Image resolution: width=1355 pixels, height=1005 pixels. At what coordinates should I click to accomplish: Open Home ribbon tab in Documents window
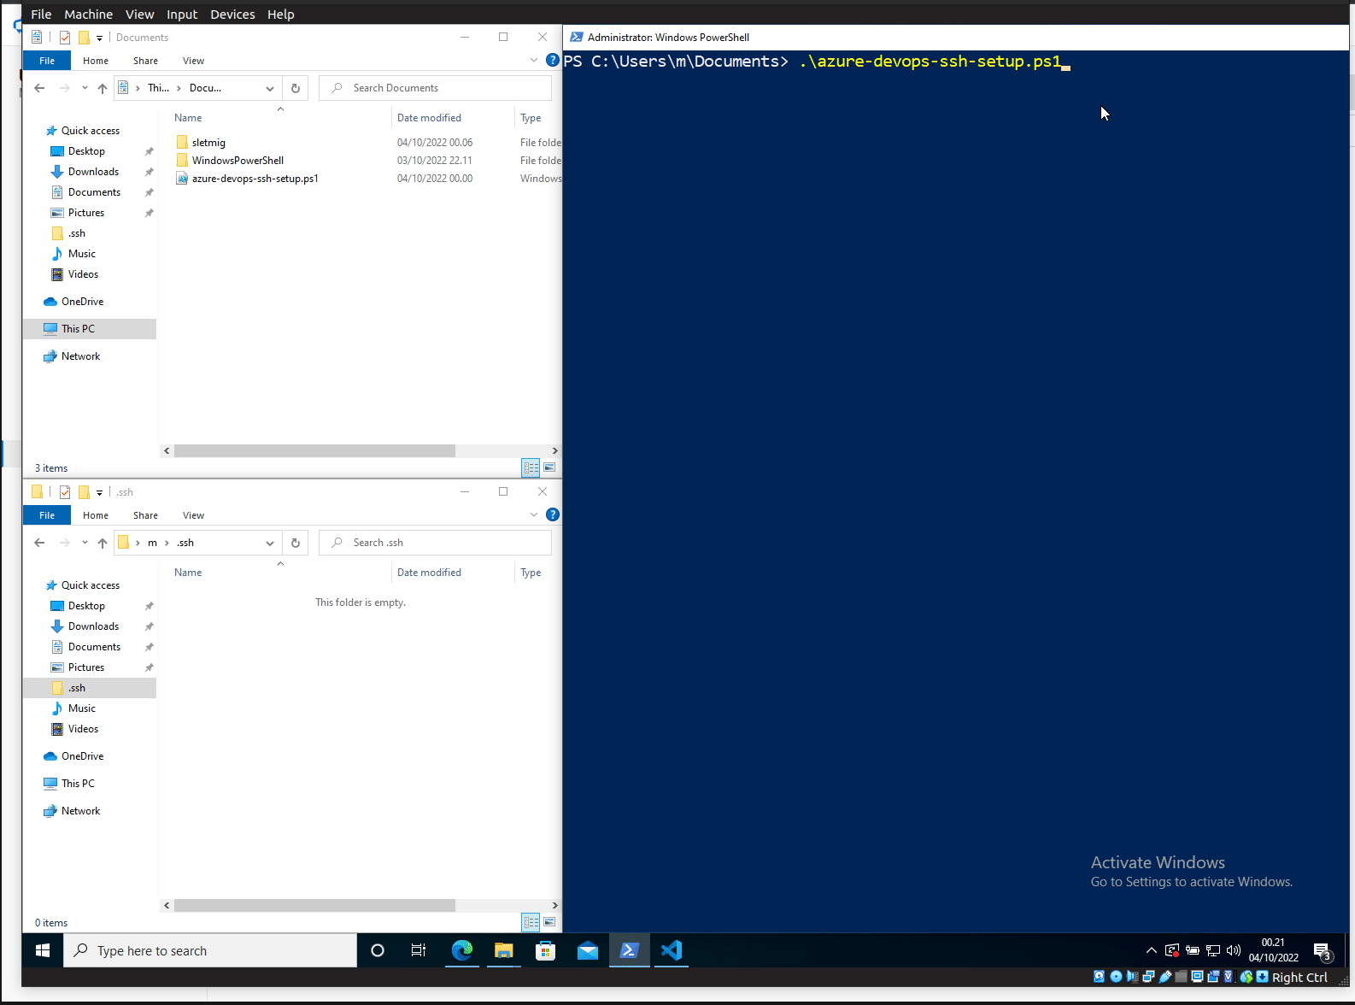(x=96, y=61)
